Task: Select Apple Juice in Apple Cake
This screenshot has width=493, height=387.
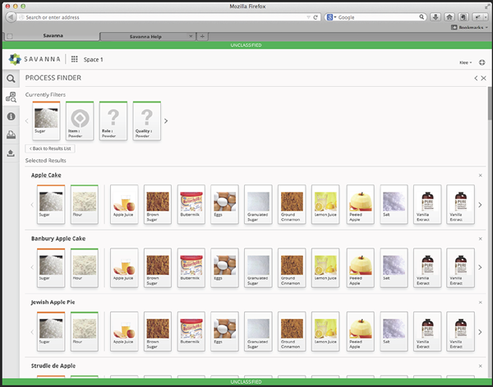Action: (x=124, y=204)
